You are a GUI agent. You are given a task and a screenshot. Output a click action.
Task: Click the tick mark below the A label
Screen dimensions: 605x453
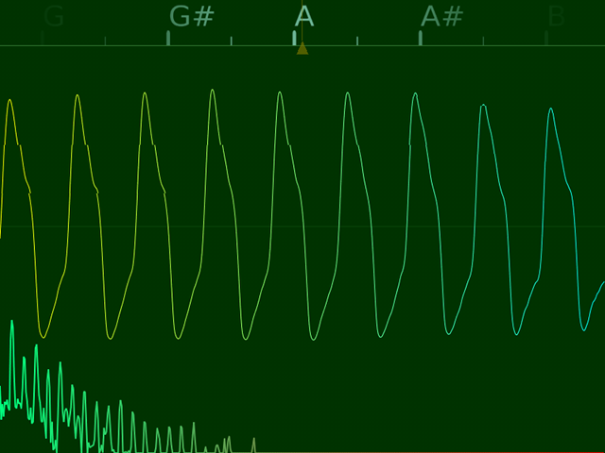pos(294,38)
